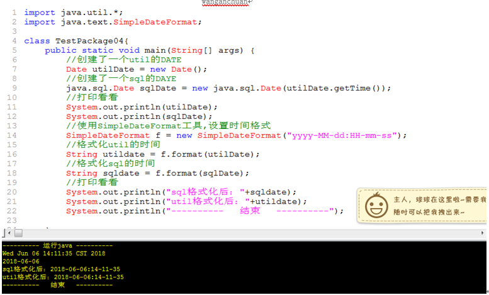Screen dimensions: 489x295
Task: Click console line 'util格式化后: 2018-06-06:14-11-35'
Action: (x=63, y=277)
